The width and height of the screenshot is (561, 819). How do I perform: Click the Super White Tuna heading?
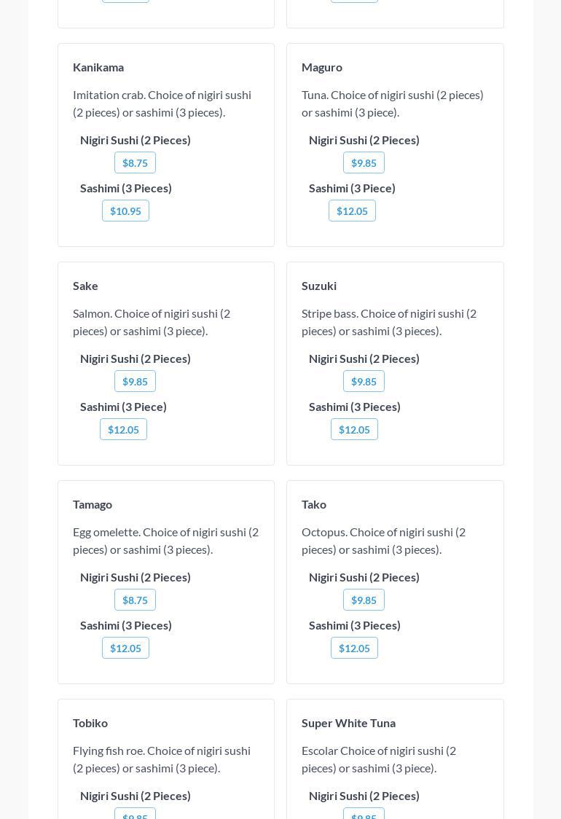click(x=348, y=723)
